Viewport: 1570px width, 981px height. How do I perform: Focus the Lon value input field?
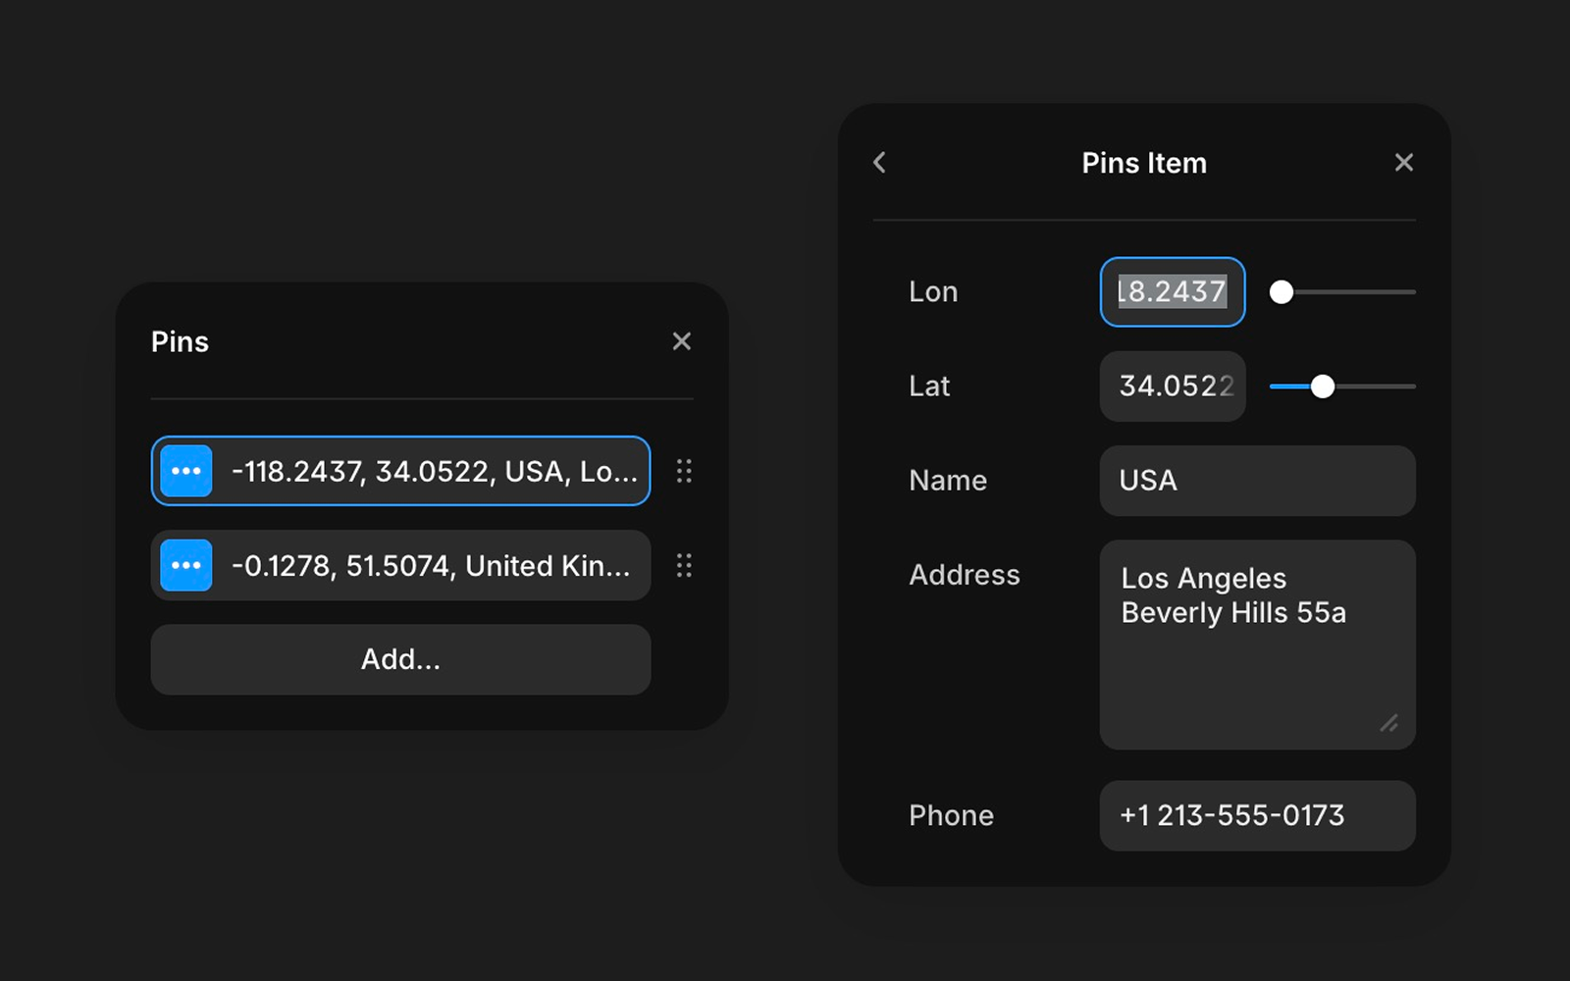point(1173,292)
